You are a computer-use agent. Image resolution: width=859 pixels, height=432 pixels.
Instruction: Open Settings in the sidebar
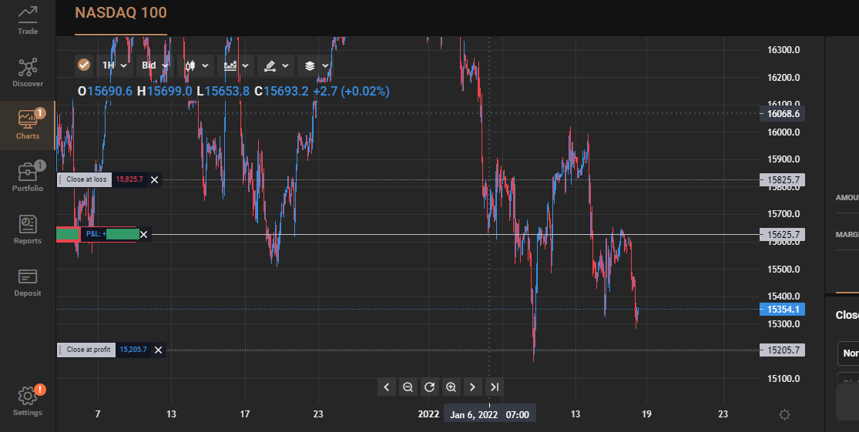(28, 401)
